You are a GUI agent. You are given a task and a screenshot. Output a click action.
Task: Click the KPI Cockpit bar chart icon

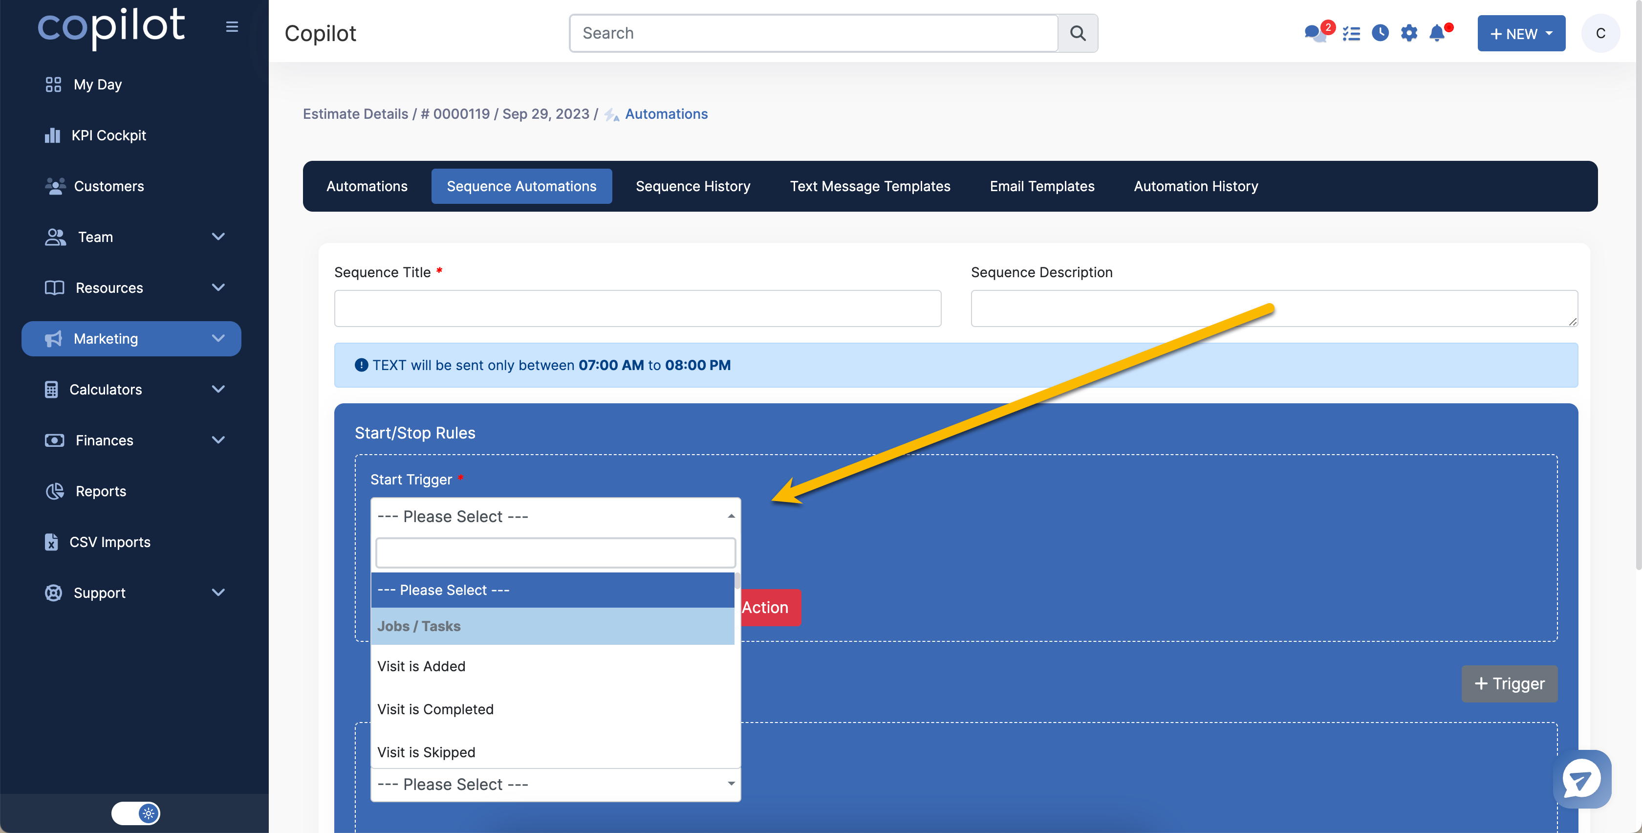(x=52, y=135)
